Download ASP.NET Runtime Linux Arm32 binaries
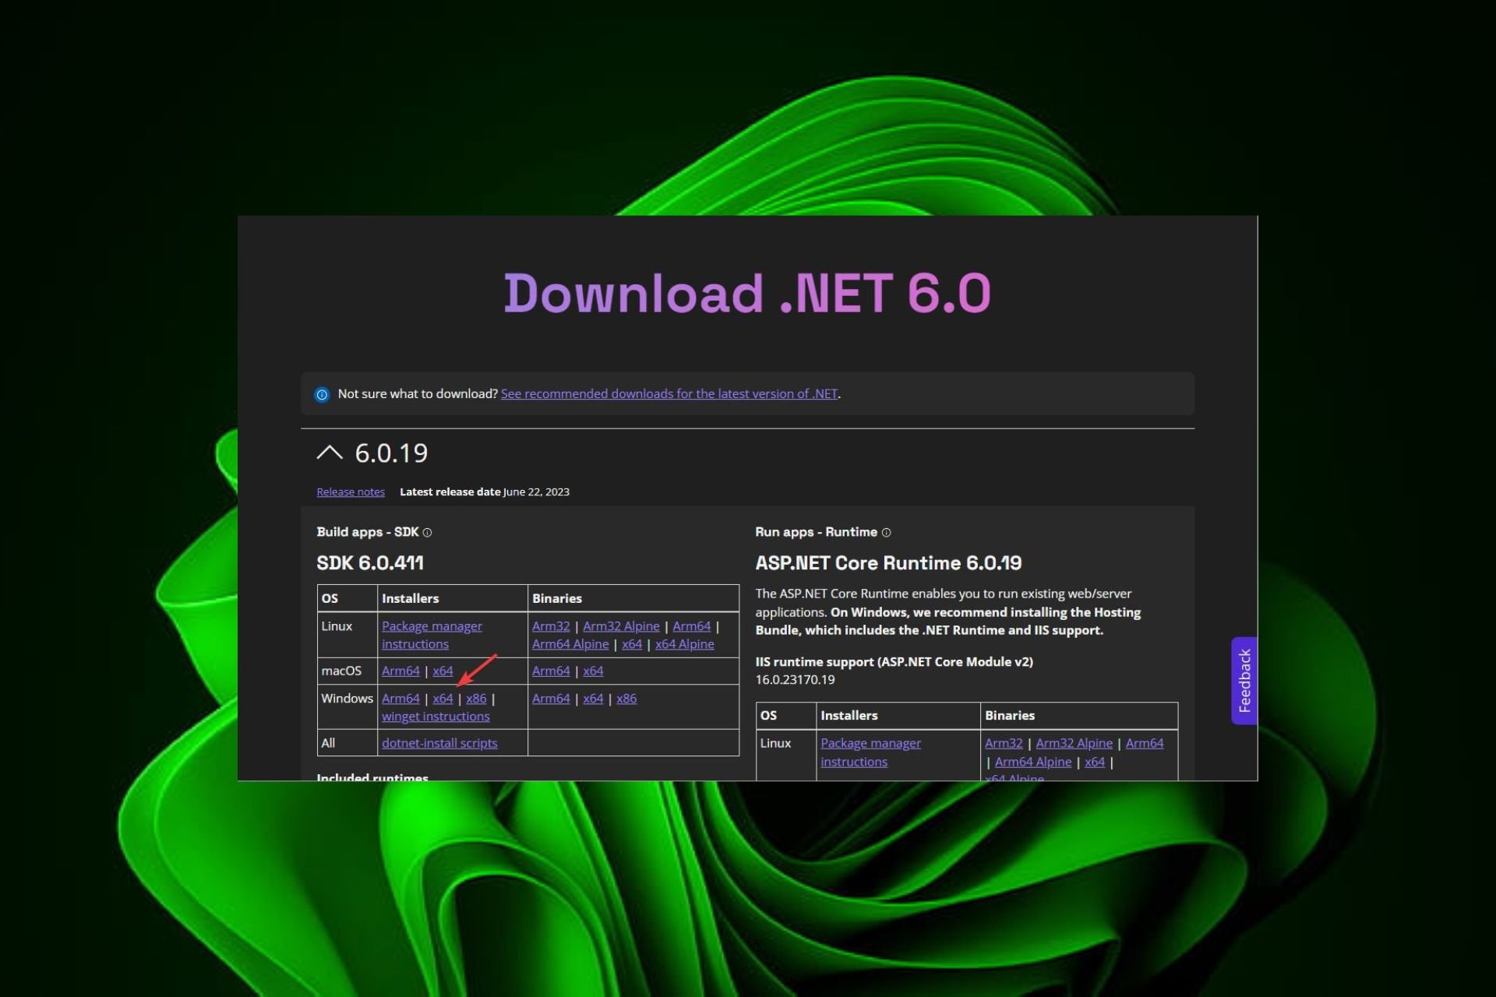1496x997 pixels. pyautogui.click(x=1004, y=743)
